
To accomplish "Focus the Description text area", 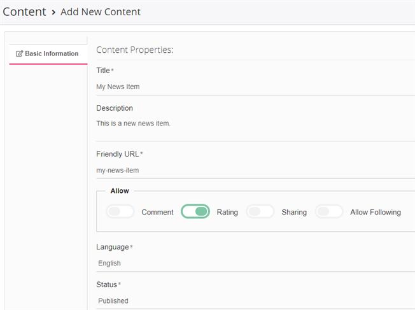I will tap(255, 127).
